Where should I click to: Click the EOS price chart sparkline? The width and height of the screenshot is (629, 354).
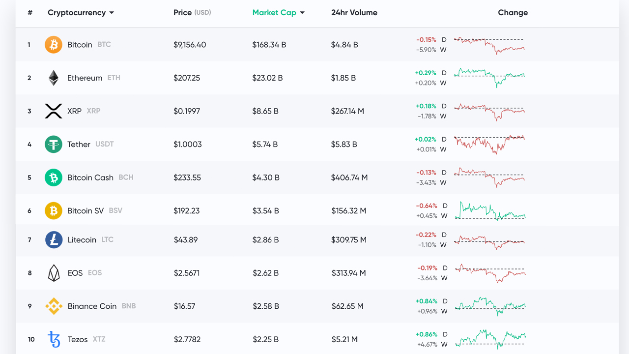coord(490,273)
